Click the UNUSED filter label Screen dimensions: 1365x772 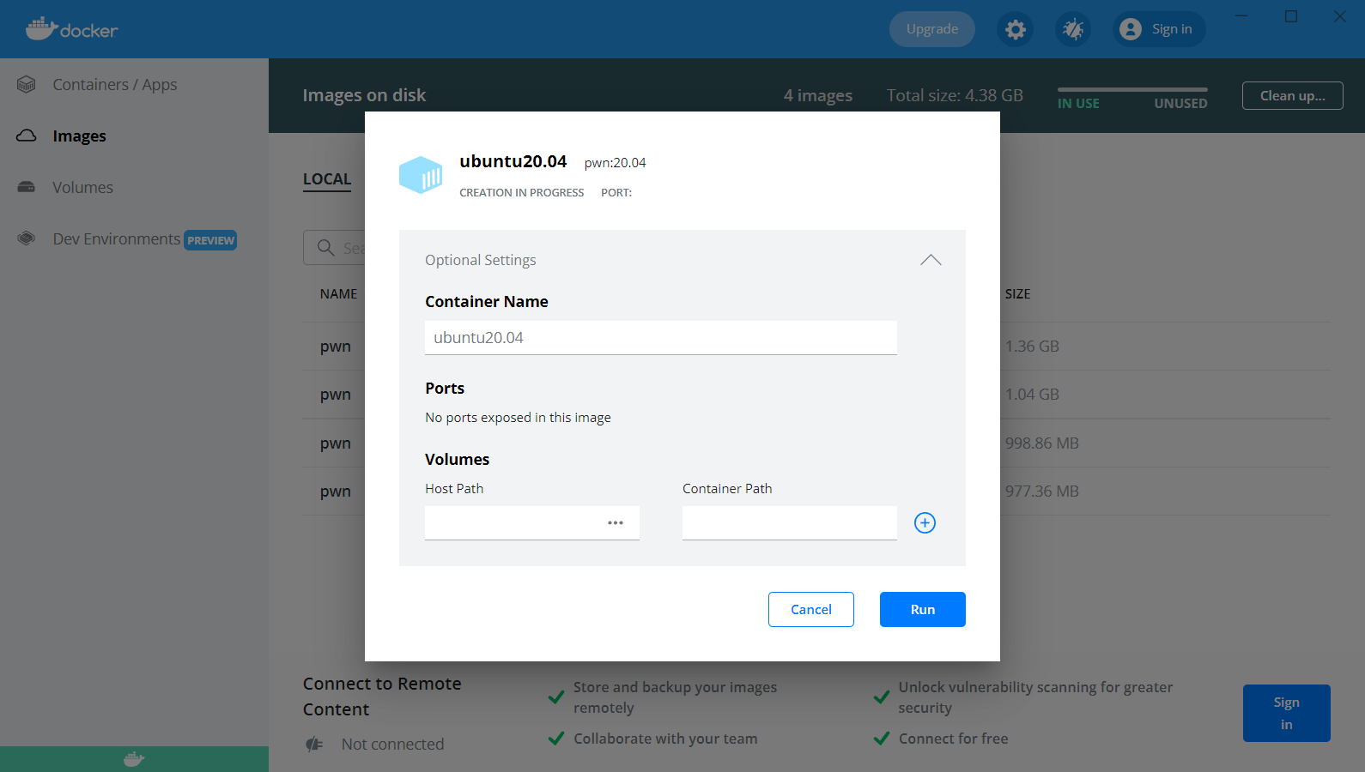pyautogui.click(x=1180, y=103)
